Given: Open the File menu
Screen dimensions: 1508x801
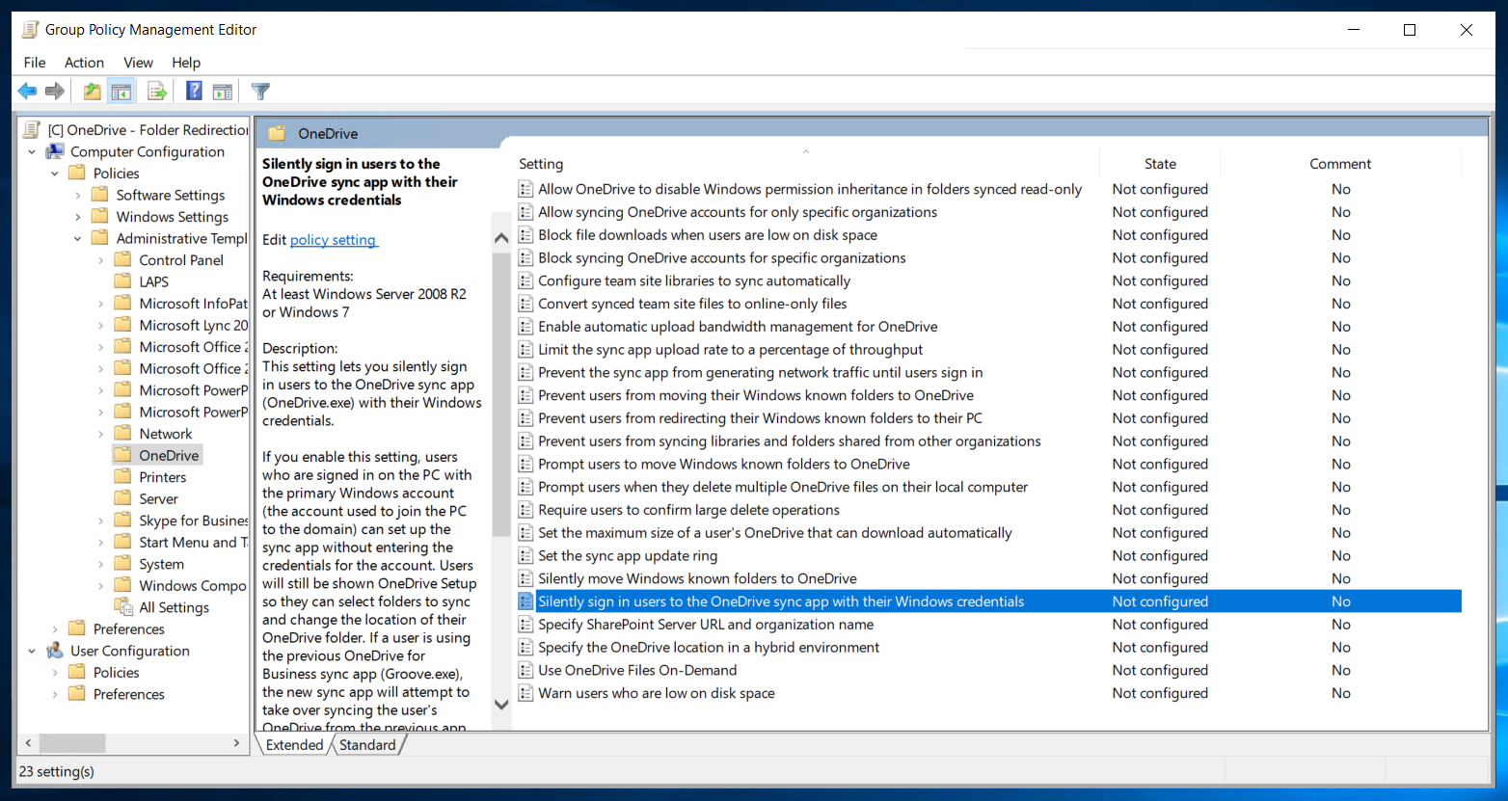Looking at the screenshot, I should [35, 63].
